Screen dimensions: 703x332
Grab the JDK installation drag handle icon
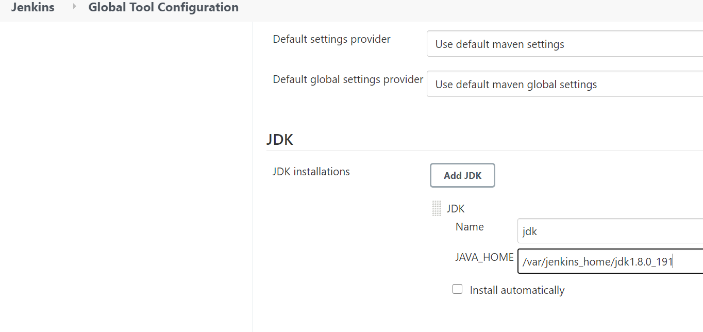(437, 209)
